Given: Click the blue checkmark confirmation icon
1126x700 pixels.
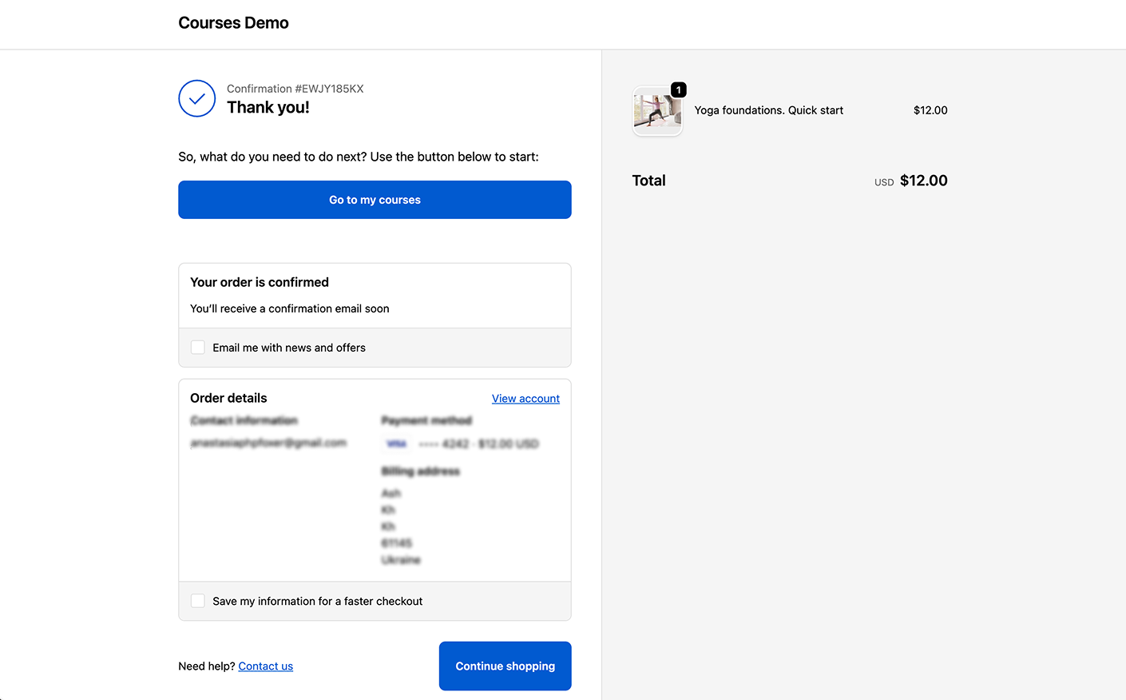Looking at the screenshot, I should [196, 98].
